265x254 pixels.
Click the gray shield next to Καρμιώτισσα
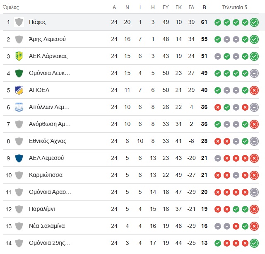(19, 175)
